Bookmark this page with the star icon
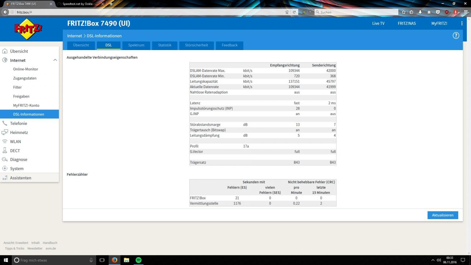Viewport: 471px width, 265px height. [x=404, y=12]
